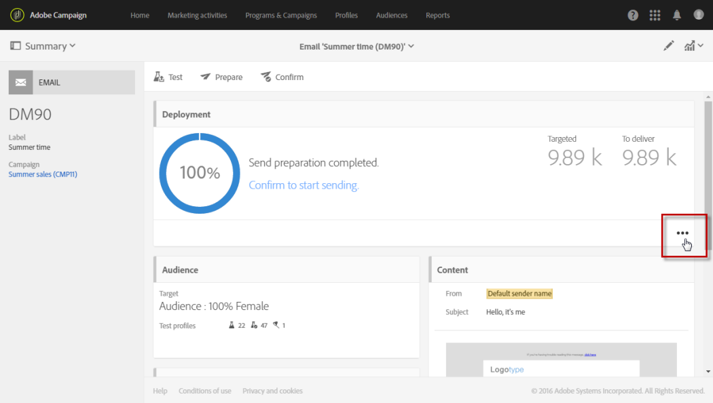Click the 100% deployment progress ring
The width and height of the screenshot is (713, 403).
point(200,173)
